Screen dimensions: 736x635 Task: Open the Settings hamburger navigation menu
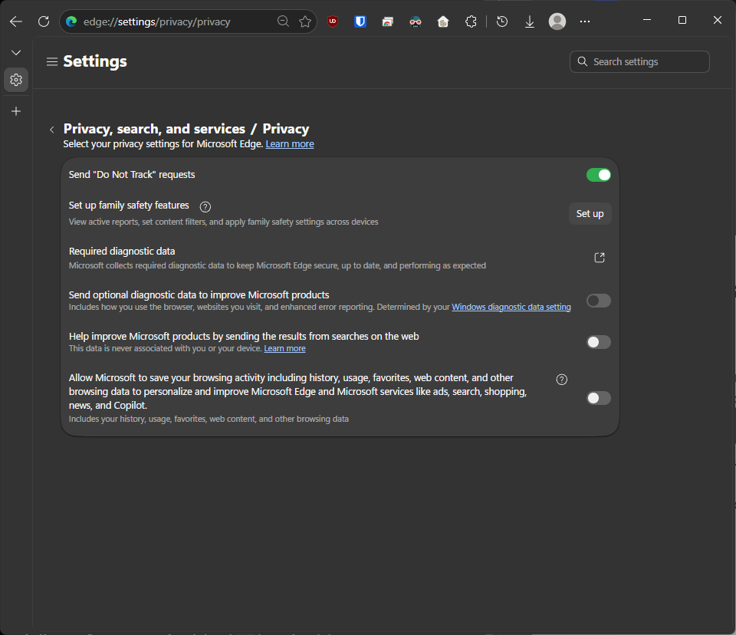(52, 61)
